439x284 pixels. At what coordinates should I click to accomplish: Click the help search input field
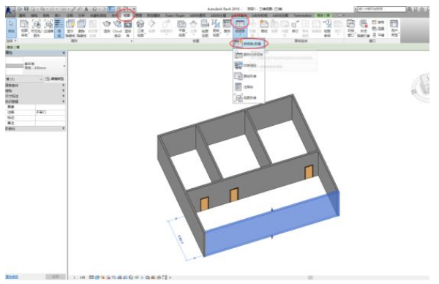381,9
